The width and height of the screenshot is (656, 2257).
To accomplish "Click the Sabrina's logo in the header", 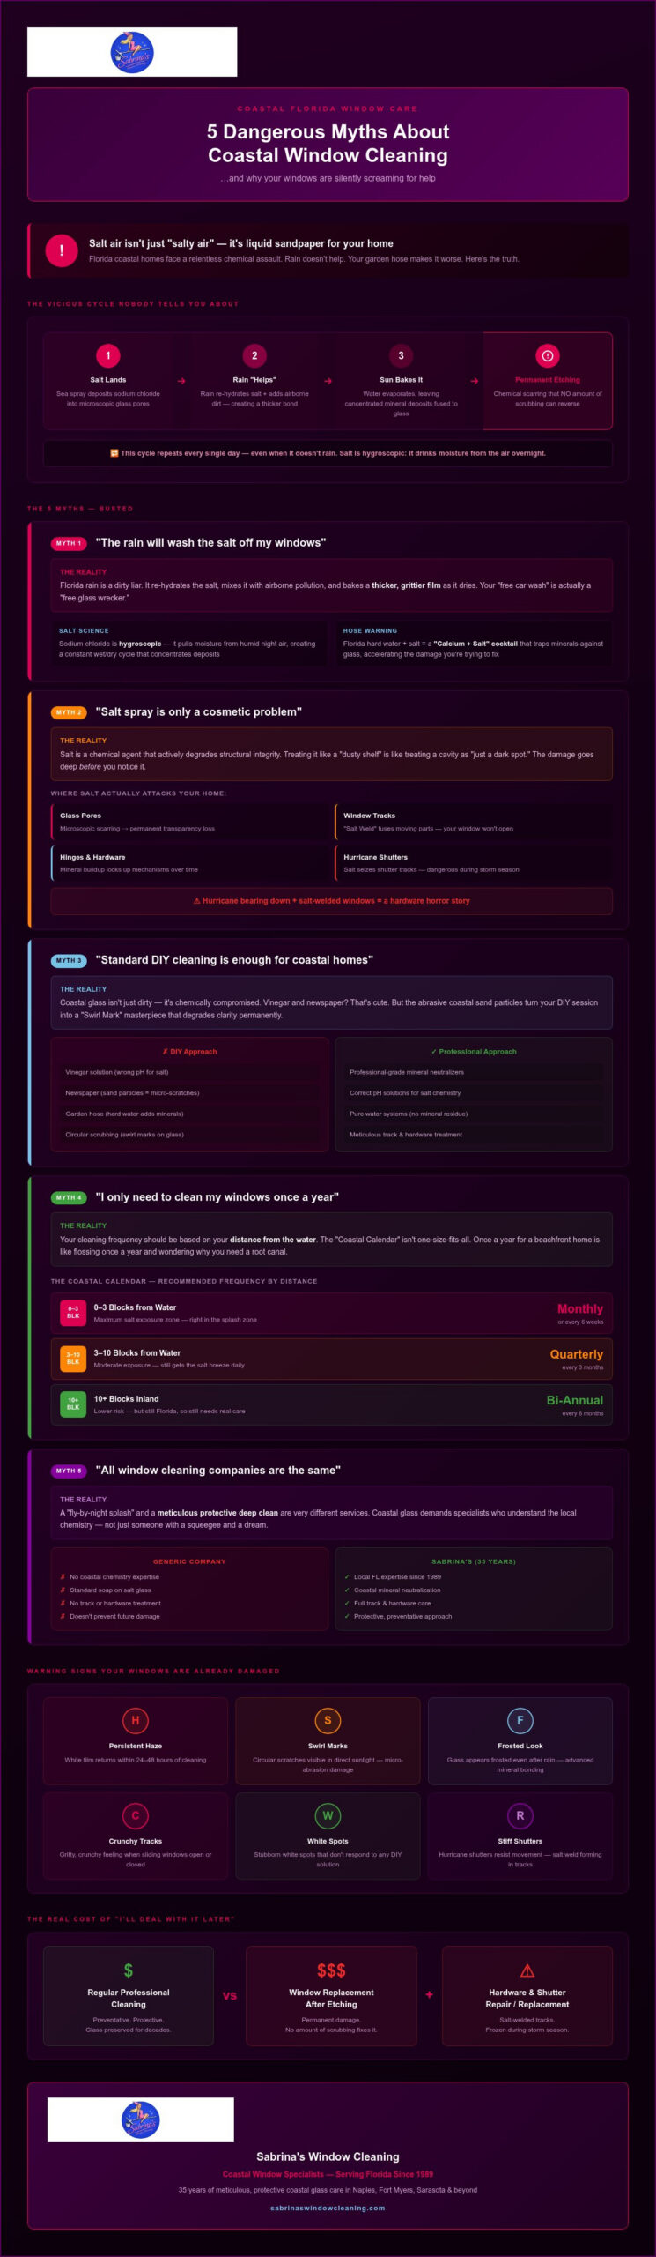I will 132,52.
